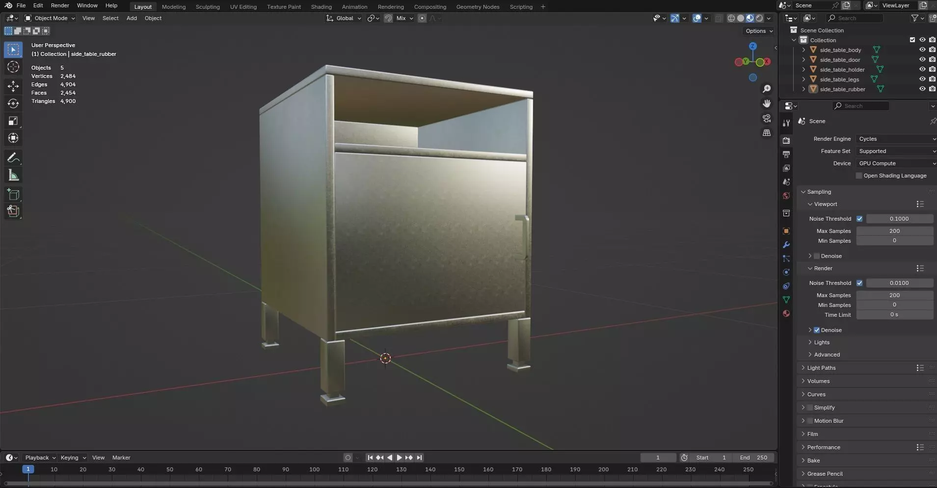Open the Modifiers wrench tab icon

click(786, 245)
